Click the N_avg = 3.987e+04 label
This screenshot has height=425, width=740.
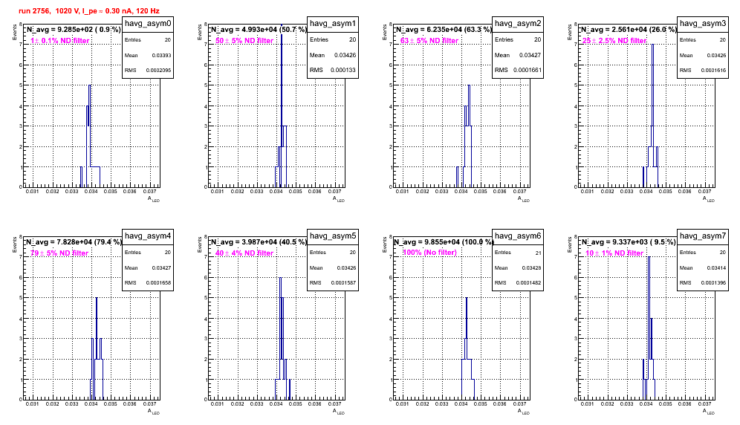(259, 241)
